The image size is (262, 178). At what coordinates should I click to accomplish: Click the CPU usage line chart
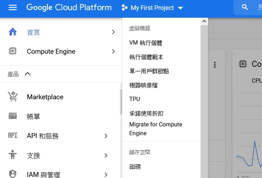[249, 154]
